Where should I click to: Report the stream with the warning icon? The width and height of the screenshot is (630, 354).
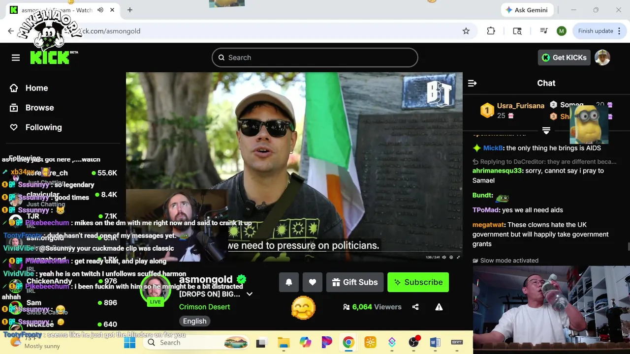[x=439, y=307]
